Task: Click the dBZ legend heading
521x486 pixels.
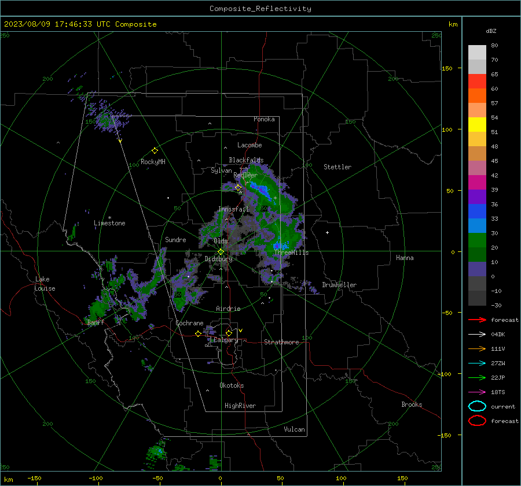Action: click(491, 31)
